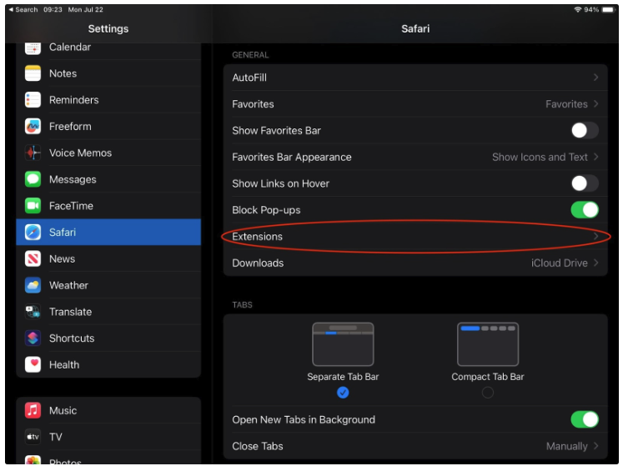
Task: Select Compact Tab Bar radio circle
Action: pyautogui.click(x=488, y=393)
